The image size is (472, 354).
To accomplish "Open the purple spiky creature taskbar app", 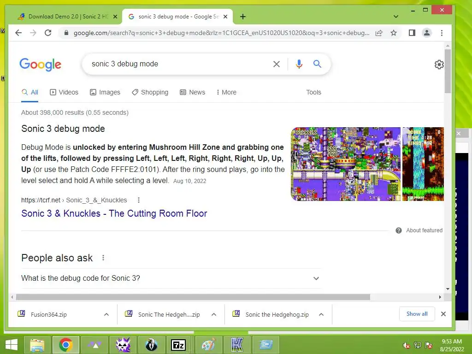I will pos(123,345).
